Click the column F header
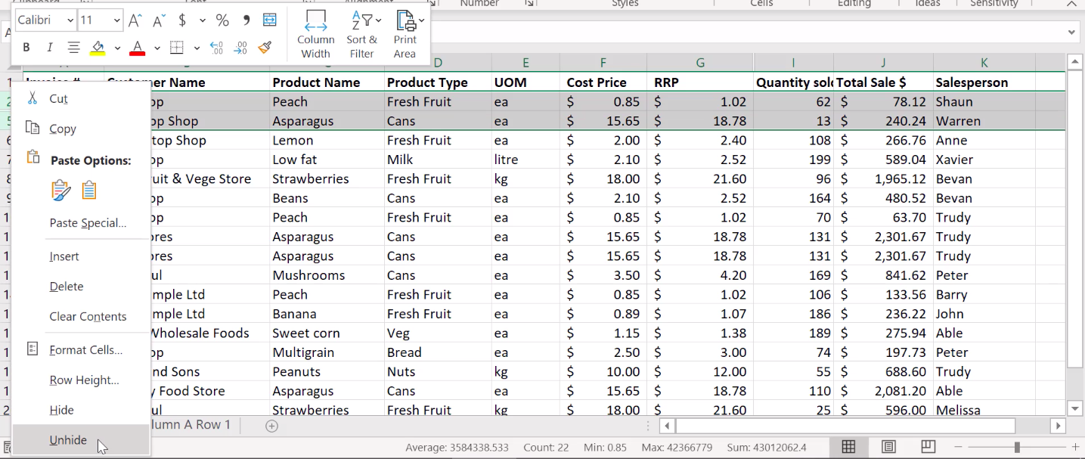This screenshot has width=1085, height=459. pyautogui.click(x=603, y=63)
